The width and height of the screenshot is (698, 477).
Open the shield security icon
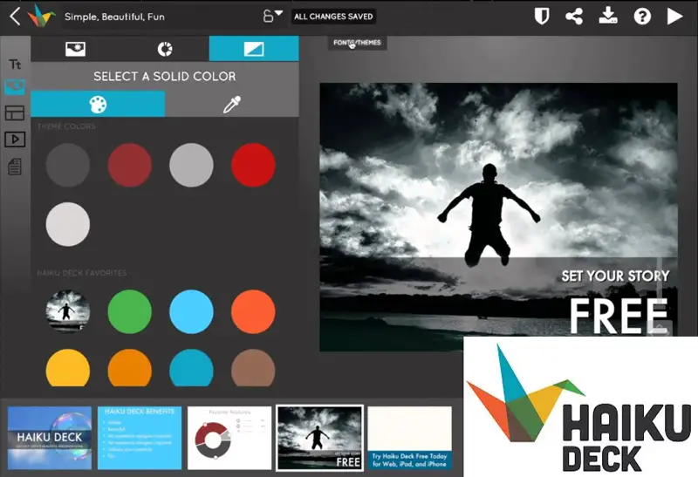point(542,17)
